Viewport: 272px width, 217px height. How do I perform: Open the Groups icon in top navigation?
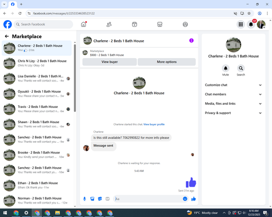[185, 24]
